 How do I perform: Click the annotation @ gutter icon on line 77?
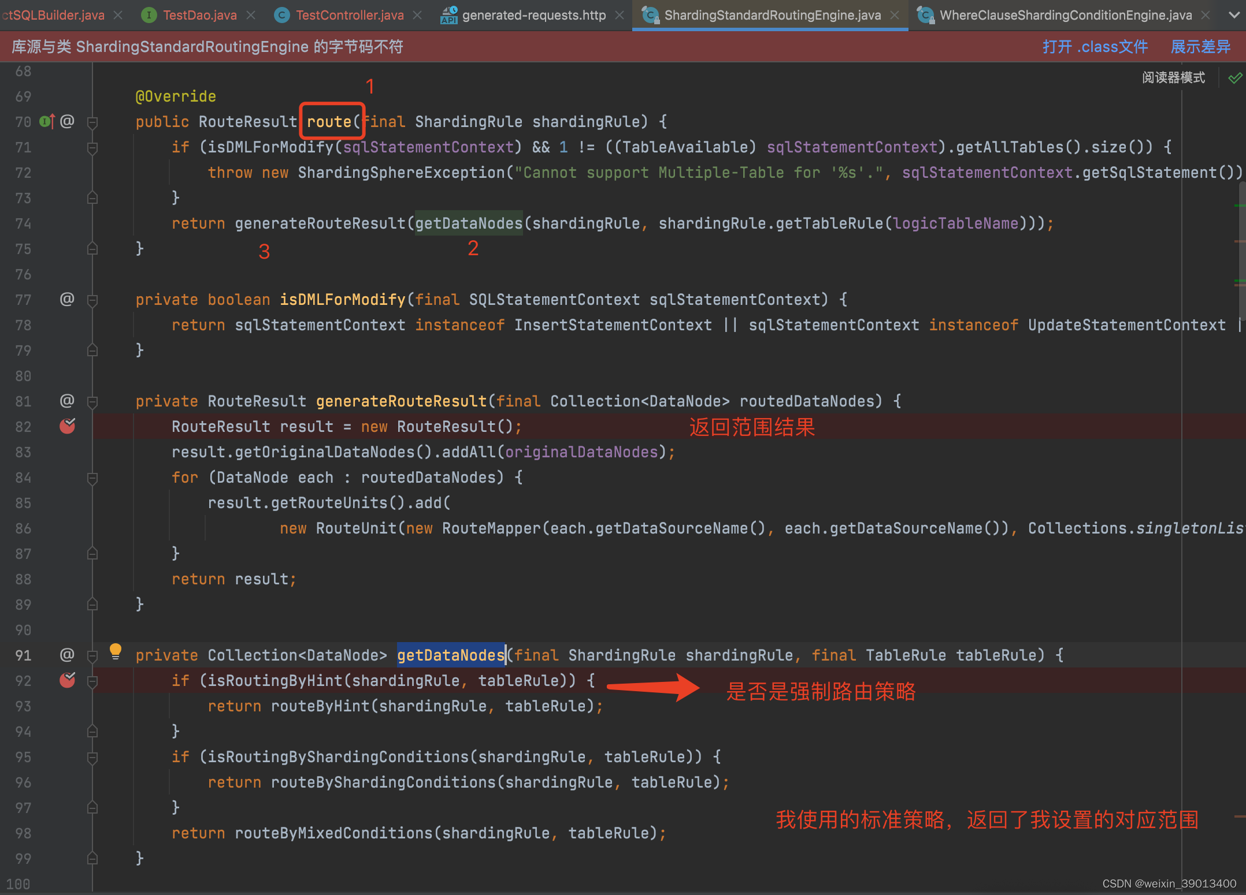(x=68, y=299)
